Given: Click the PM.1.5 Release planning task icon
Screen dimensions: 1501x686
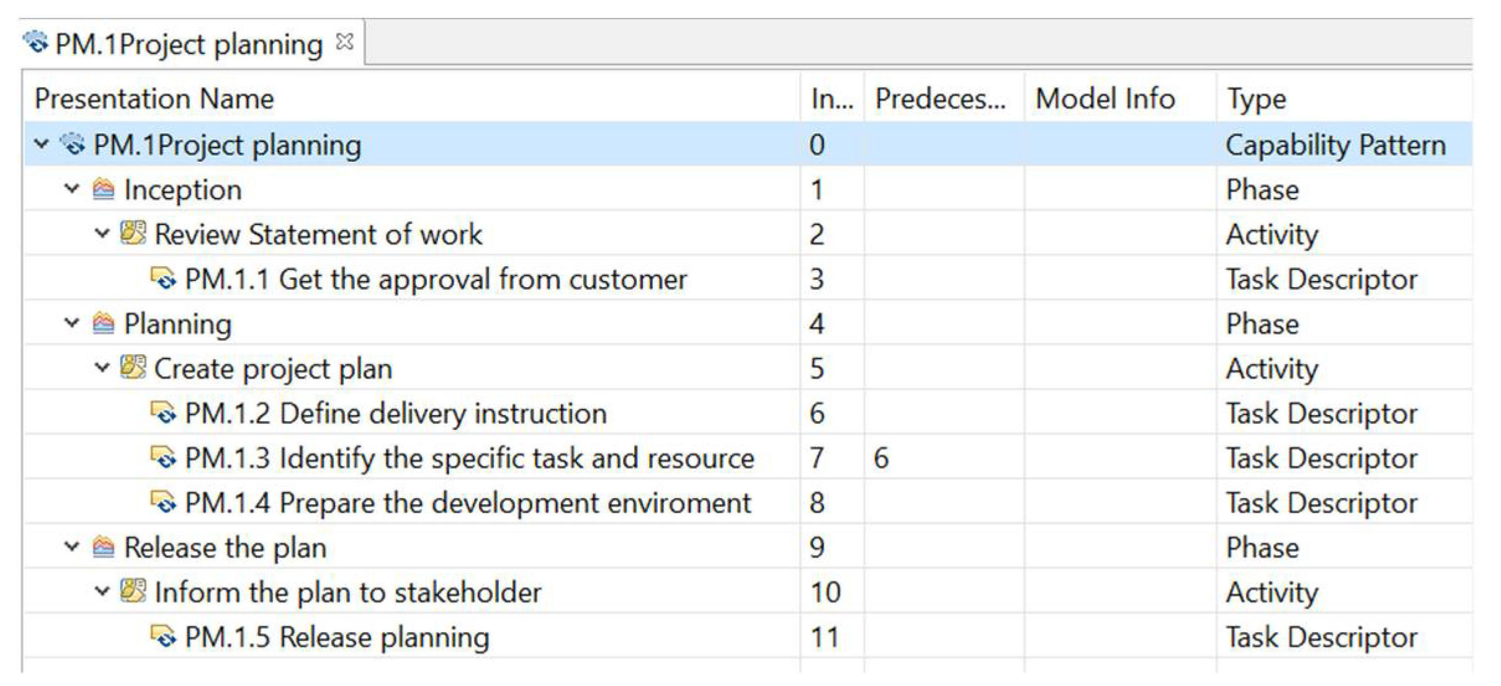Looking at the screenshot, I should coord(163,636).
